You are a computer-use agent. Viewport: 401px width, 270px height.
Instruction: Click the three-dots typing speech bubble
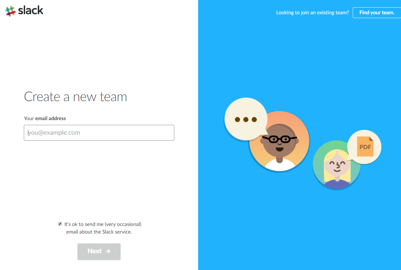click(x=245, y=119)
